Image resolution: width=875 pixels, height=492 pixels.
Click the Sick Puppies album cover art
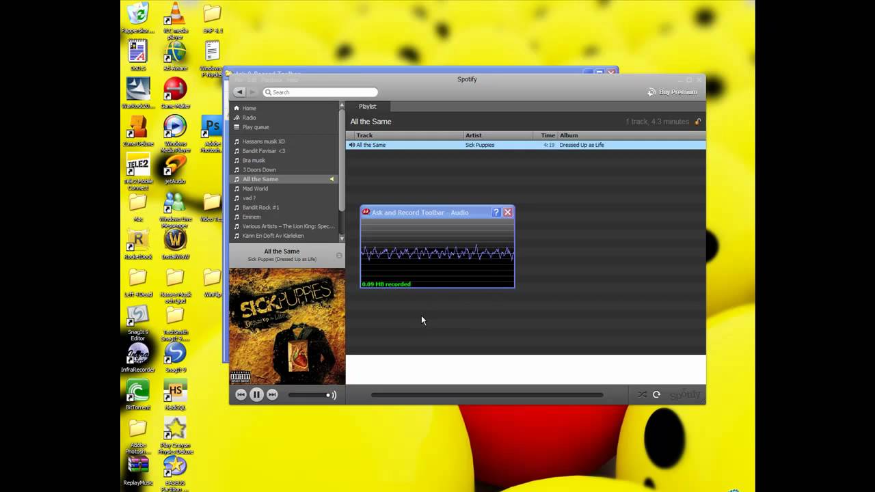click(287, 326)
